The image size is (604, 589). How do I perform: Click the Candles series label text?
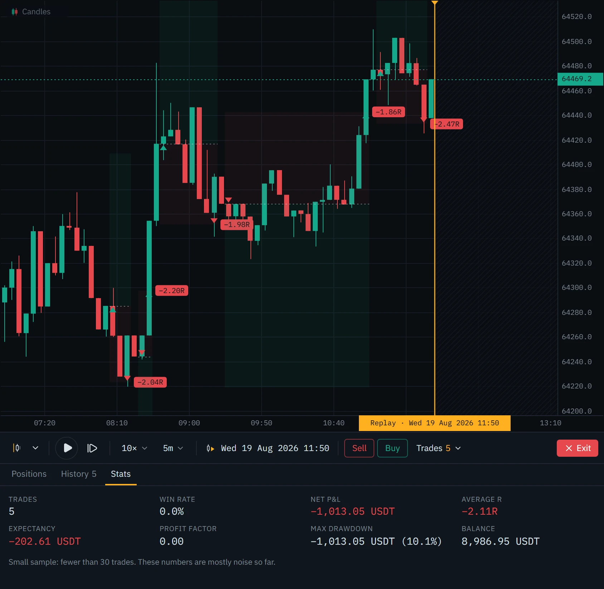coord(36,12)
